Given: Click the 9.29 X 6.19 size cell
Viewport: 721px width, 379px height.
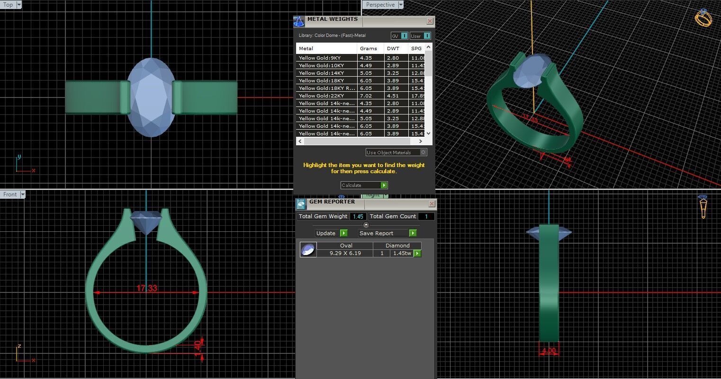Looking at the screenshot, I should pos(345,253).
